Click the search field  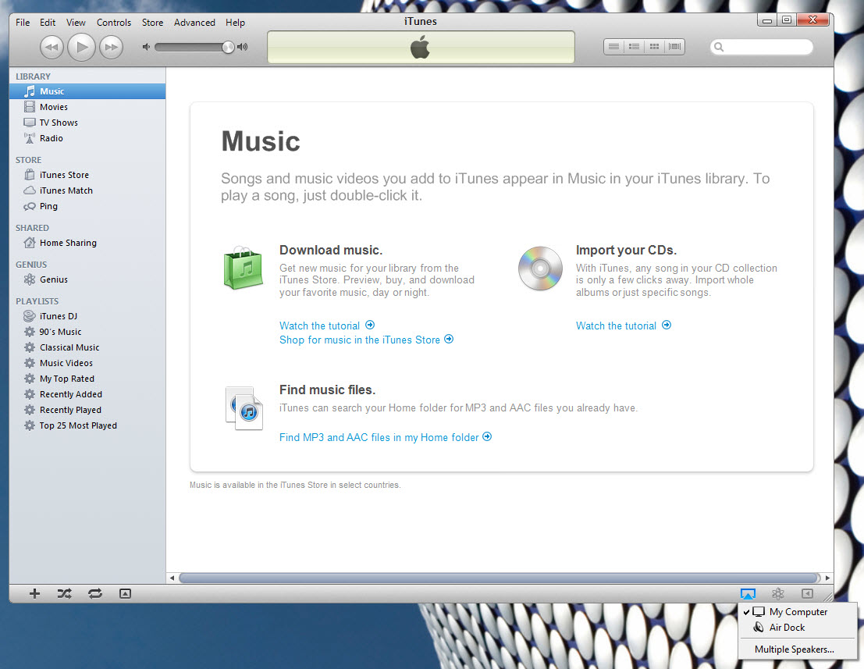tap(762, 48)
